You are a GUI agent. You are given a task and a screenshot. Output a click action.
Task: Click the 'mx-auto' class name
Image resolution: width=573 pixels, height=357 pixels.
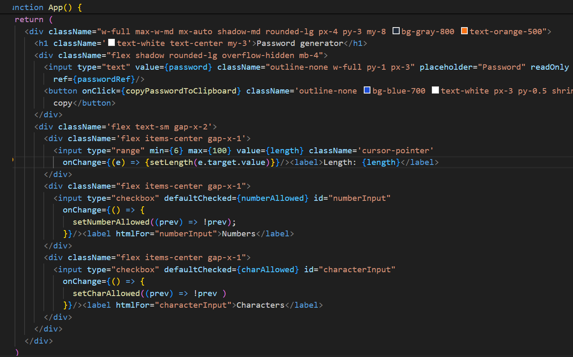point(195,31)
